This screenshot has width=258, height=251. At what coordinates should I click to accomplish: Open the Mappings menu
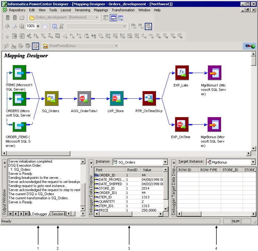click(x=101, y=10)
